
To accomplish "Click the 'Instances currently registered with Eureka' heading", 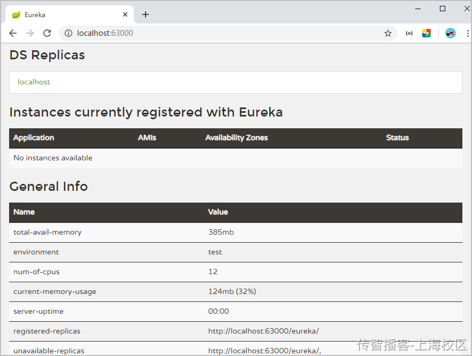I will pos(146,112).
